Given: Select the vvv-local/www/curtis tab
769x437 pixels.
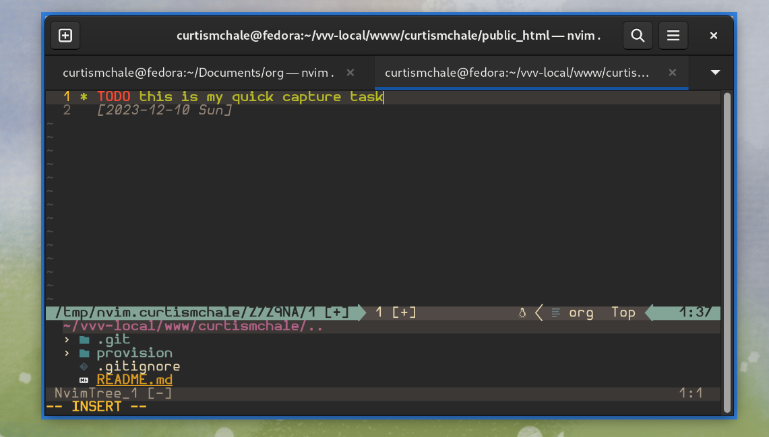Looking at the screenshot, I should click(x=517, y=73).
